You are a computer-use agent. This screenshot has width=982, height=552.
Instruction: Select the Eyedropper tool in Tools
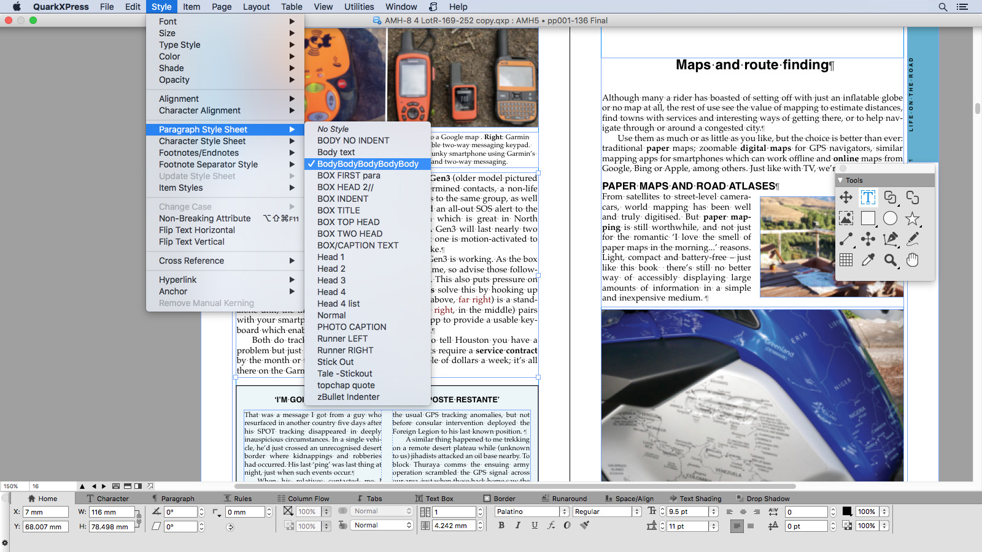868,260
